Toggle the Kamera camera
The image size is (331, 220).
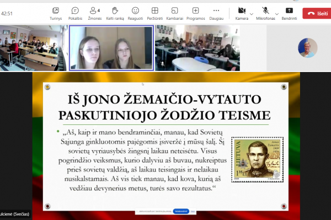point(242,14)
